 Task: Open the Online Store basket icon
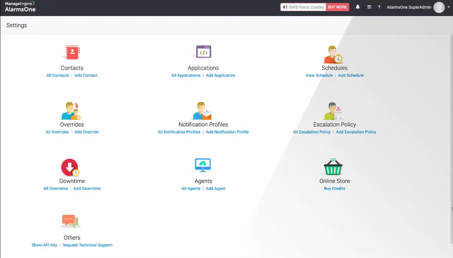click(x=333, y=167)
